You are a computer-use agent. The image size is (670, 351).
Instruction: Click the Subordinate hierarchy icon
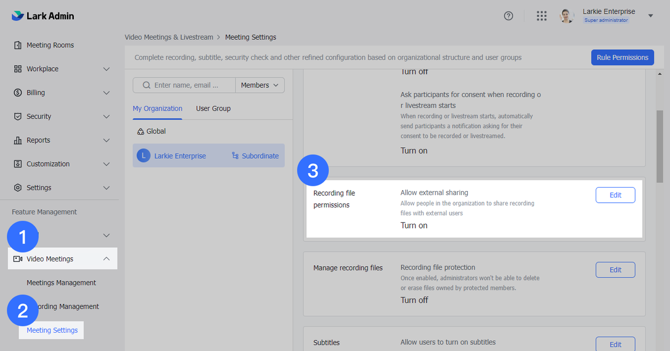(x=235, y=156)
